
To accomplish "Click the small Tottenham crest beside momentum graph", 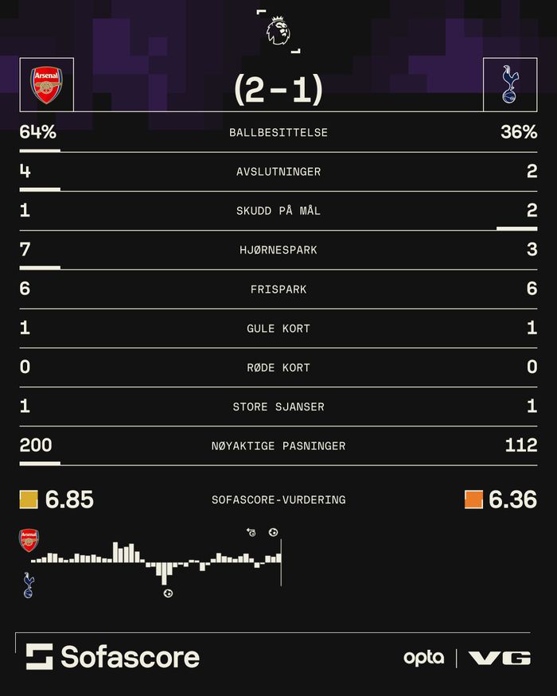I will (x=29, y=585).
